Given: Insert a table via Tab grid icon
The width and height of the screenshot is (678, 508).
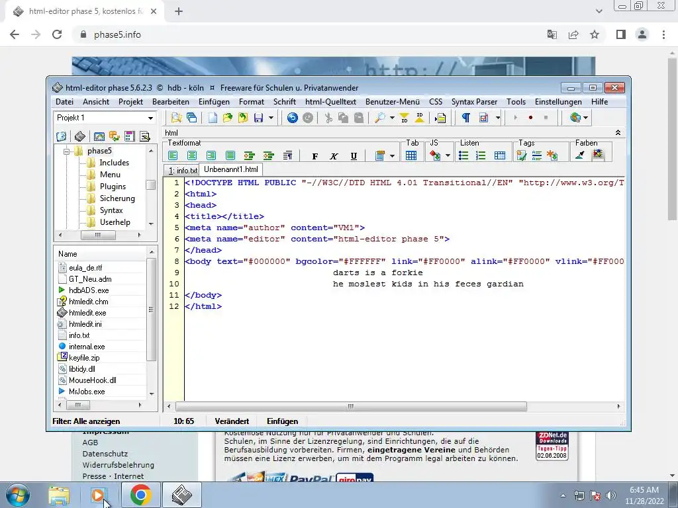Looking at the screenshot, I should click(x=411, y=155).
